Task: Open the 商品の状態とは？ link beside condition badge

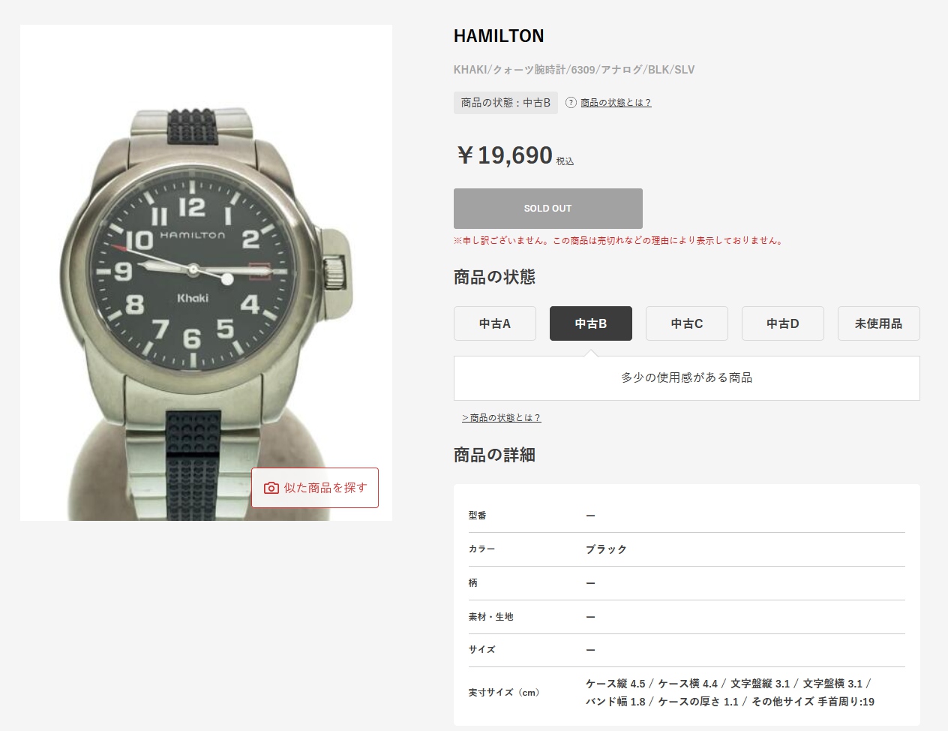Action: pos(616,103)
